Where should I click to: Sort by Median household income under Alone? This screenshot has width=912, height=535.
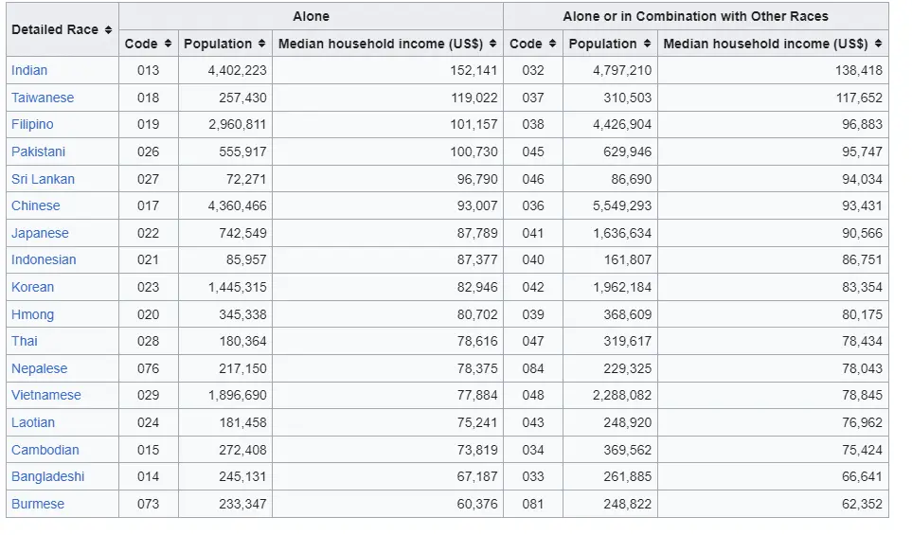pos(492,44)
